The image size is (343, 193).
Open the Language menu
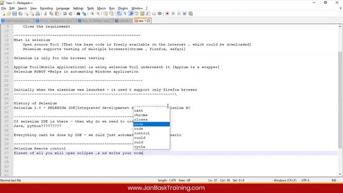(x=63, y=9)
